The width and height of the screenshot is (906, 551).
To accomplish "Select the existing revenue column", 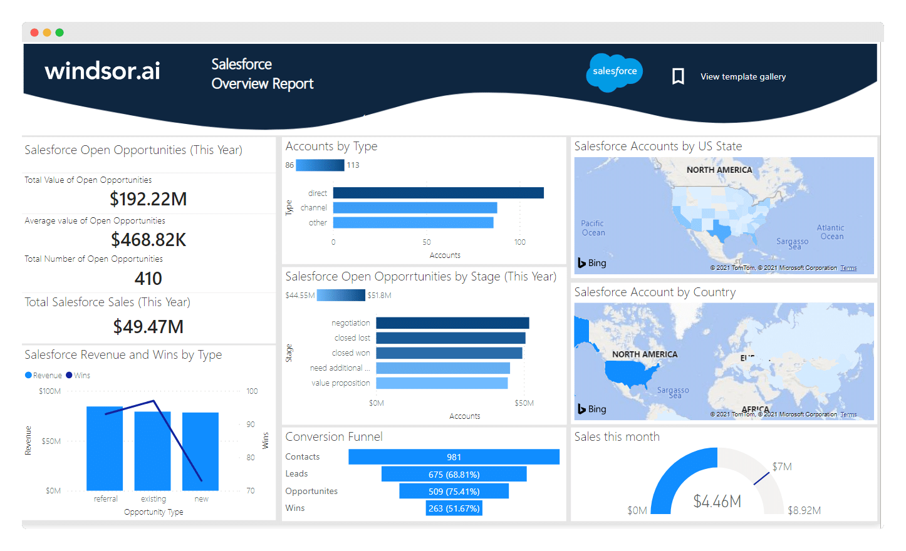I will (x=153, y=451).
